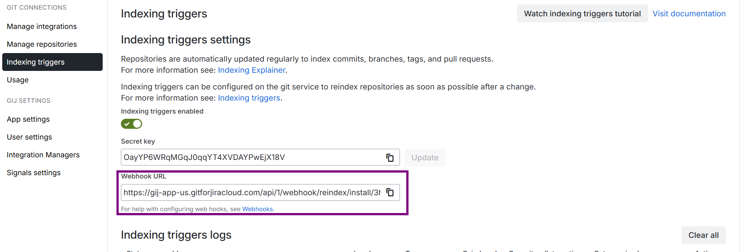
Task: Open the Webhooks help link
Action: (257, 209)
